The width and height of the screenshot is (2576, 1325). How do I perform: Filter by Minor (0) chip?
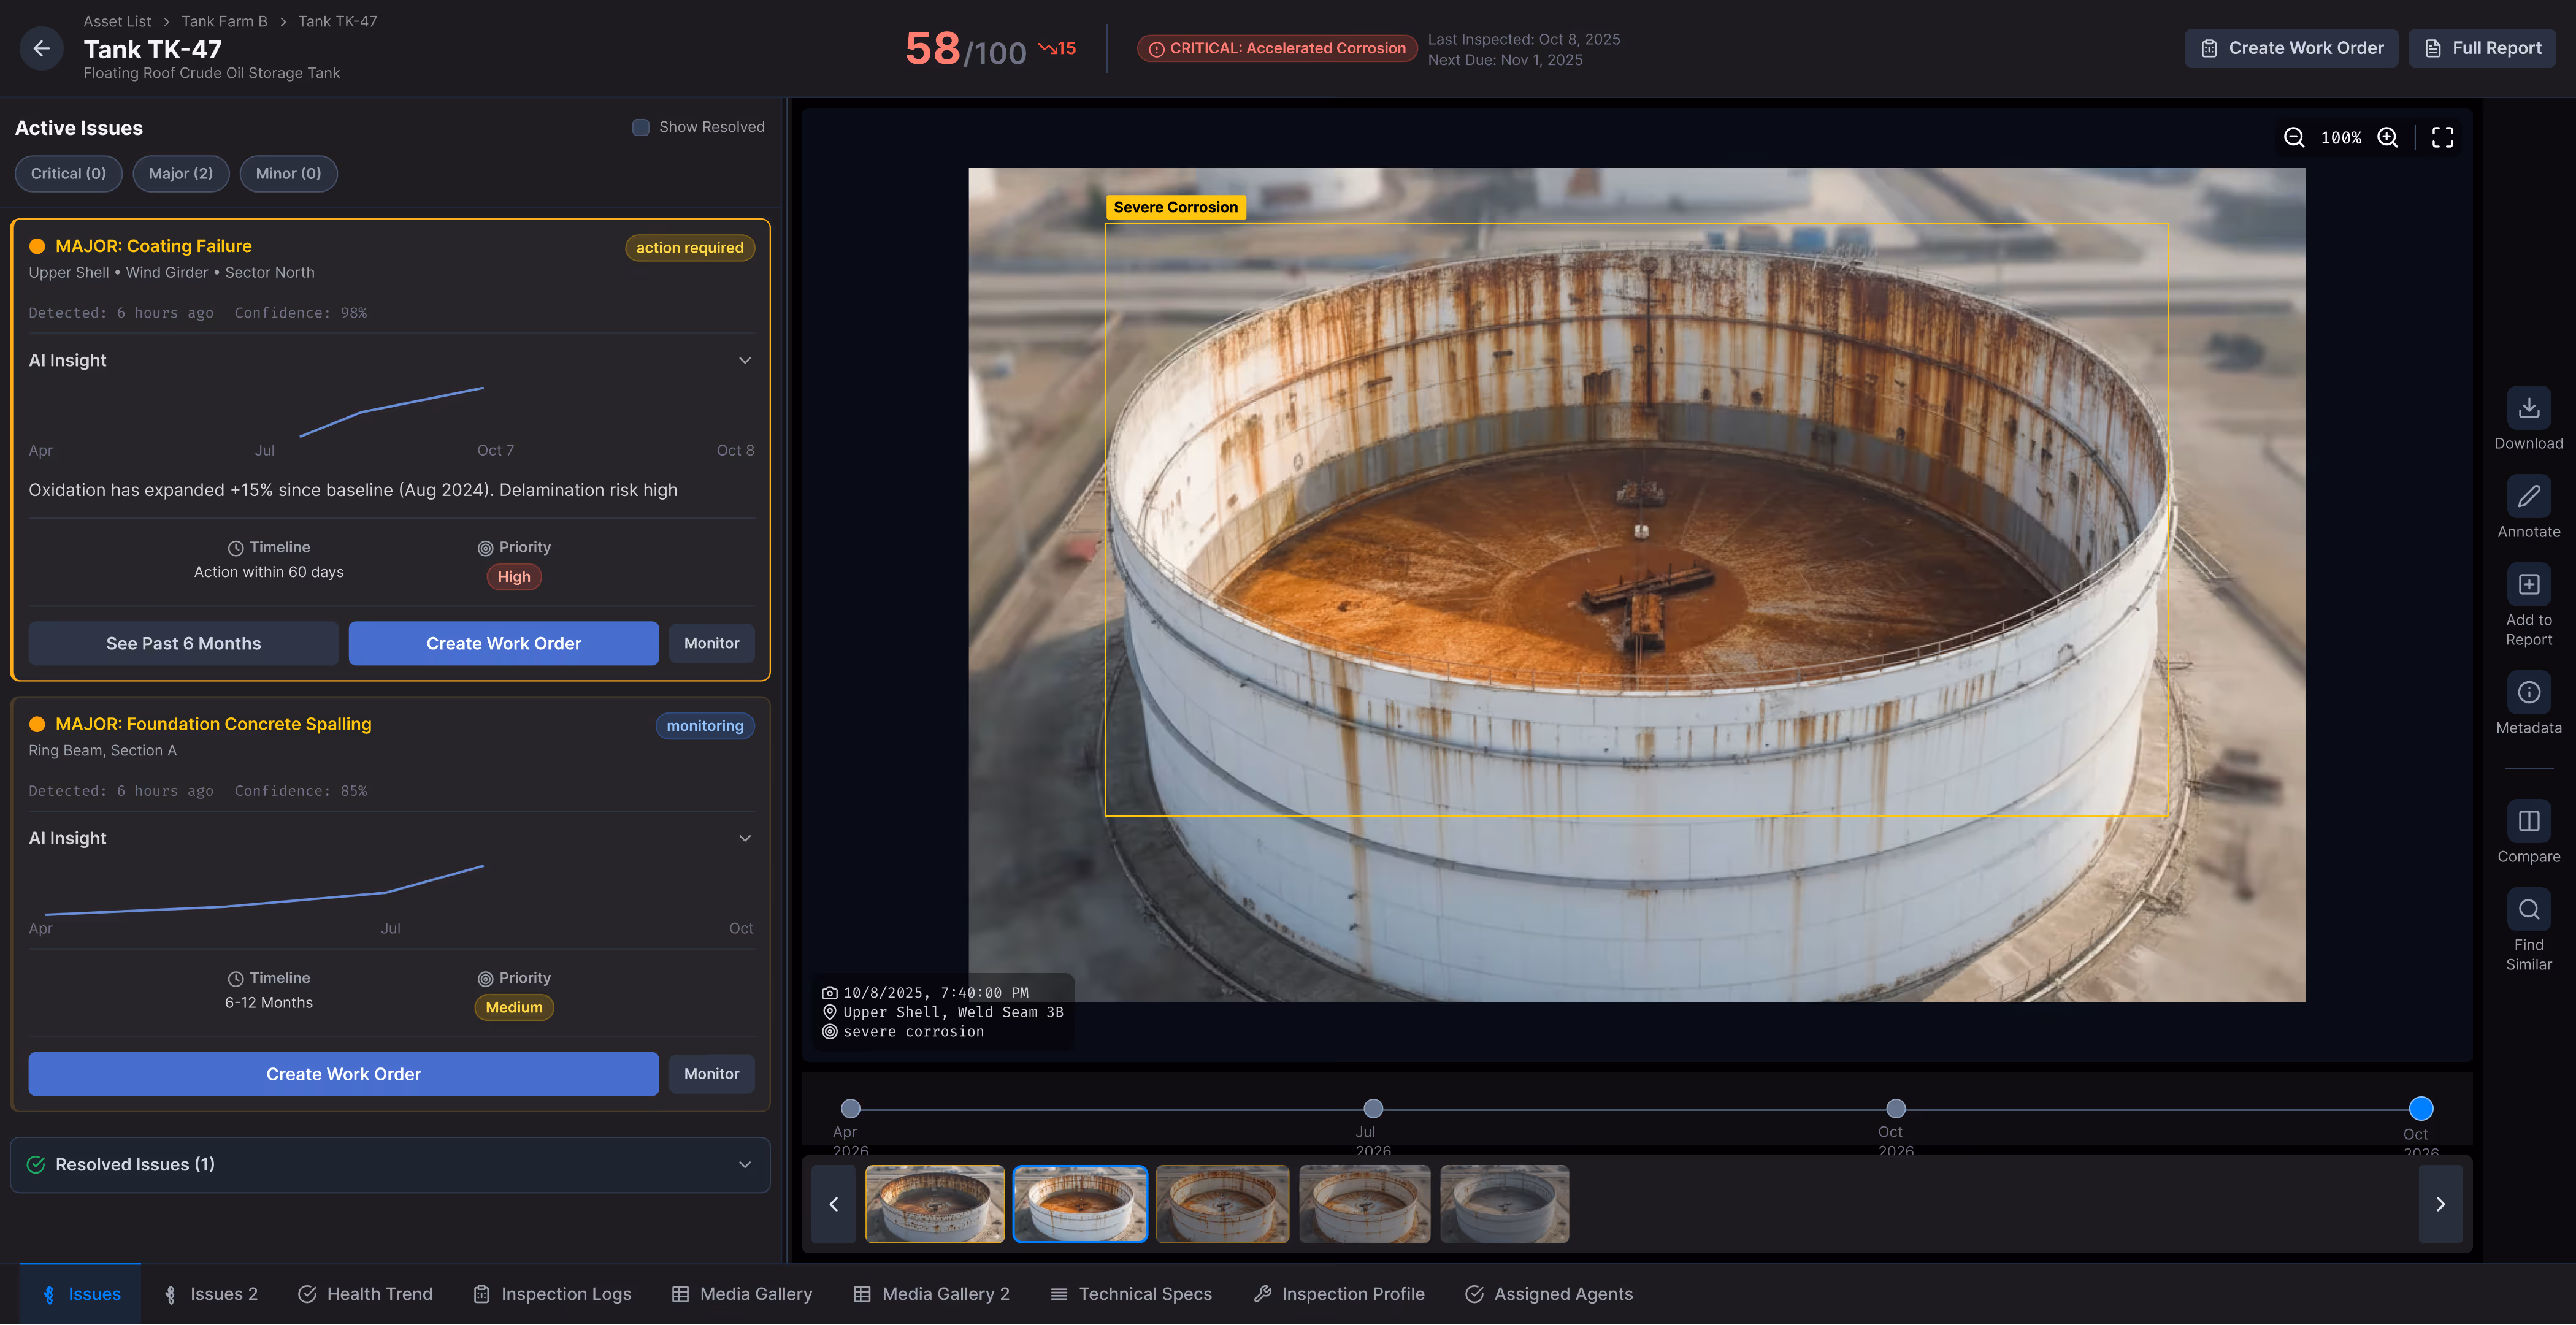pyautogui.click(x=288, y=174)
